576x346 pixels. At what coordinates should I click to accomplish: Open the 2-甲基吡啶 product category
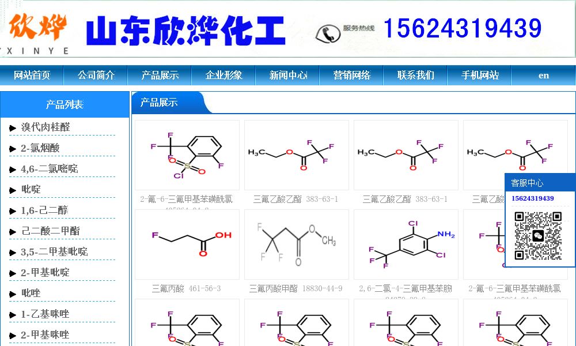[x=45, y=273]
